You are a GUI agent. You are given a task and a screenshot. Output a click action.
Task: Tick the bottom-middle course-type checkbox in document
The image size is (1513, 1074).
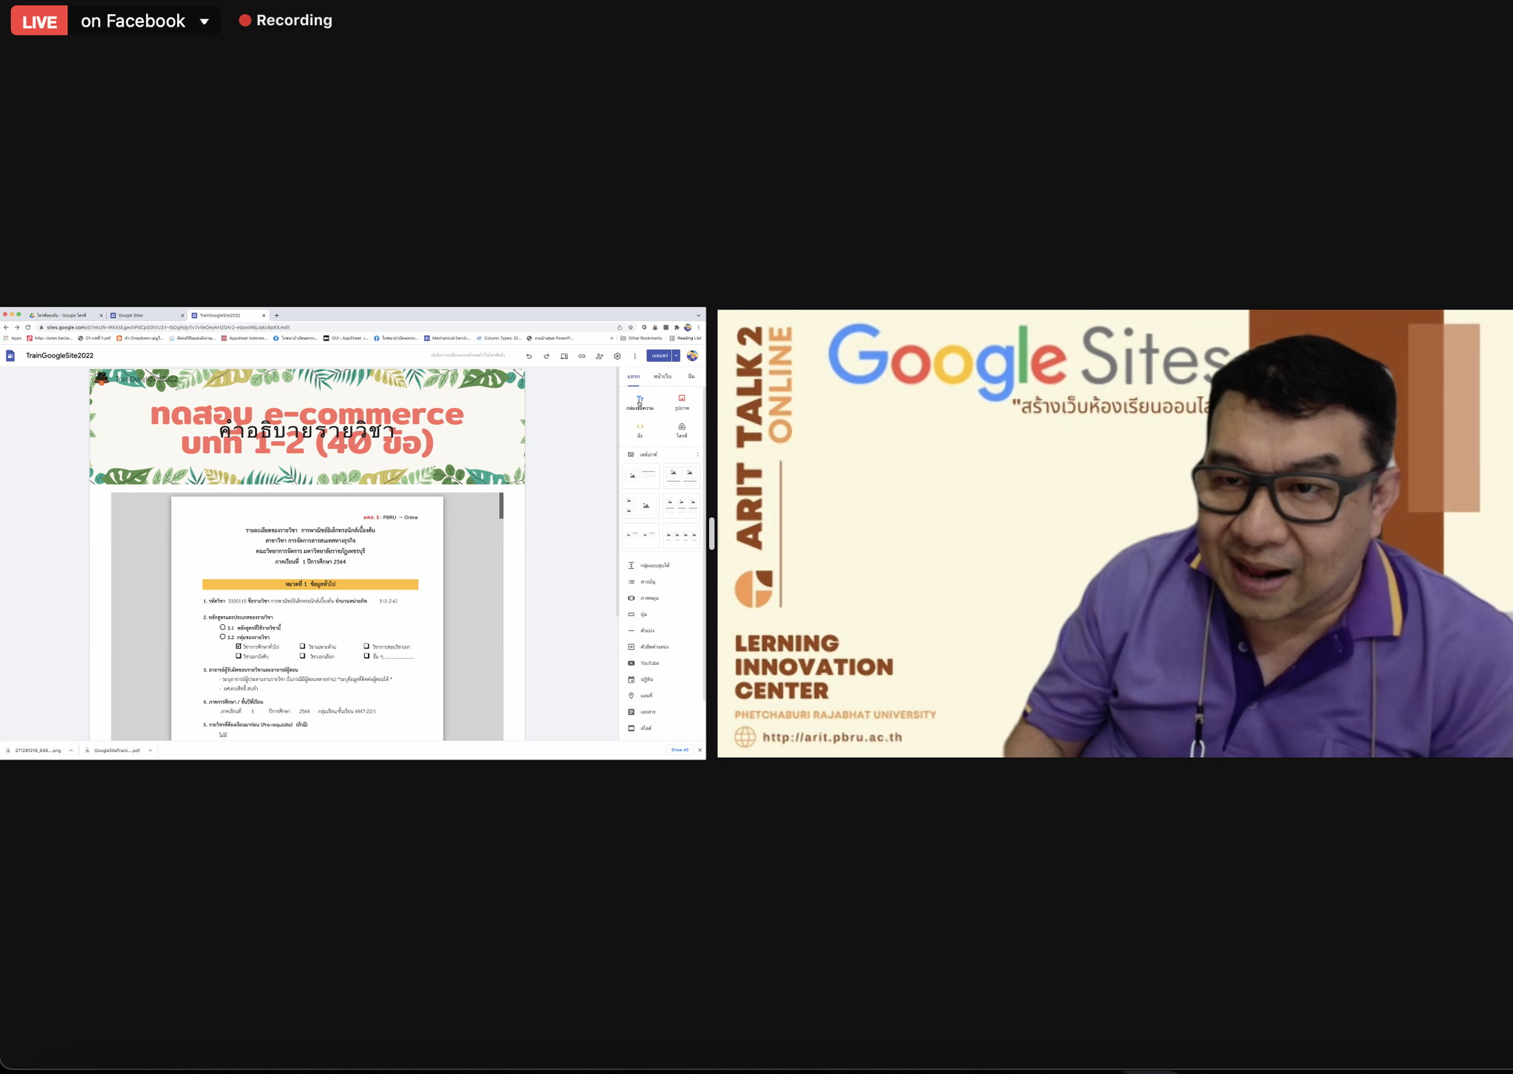302,656
